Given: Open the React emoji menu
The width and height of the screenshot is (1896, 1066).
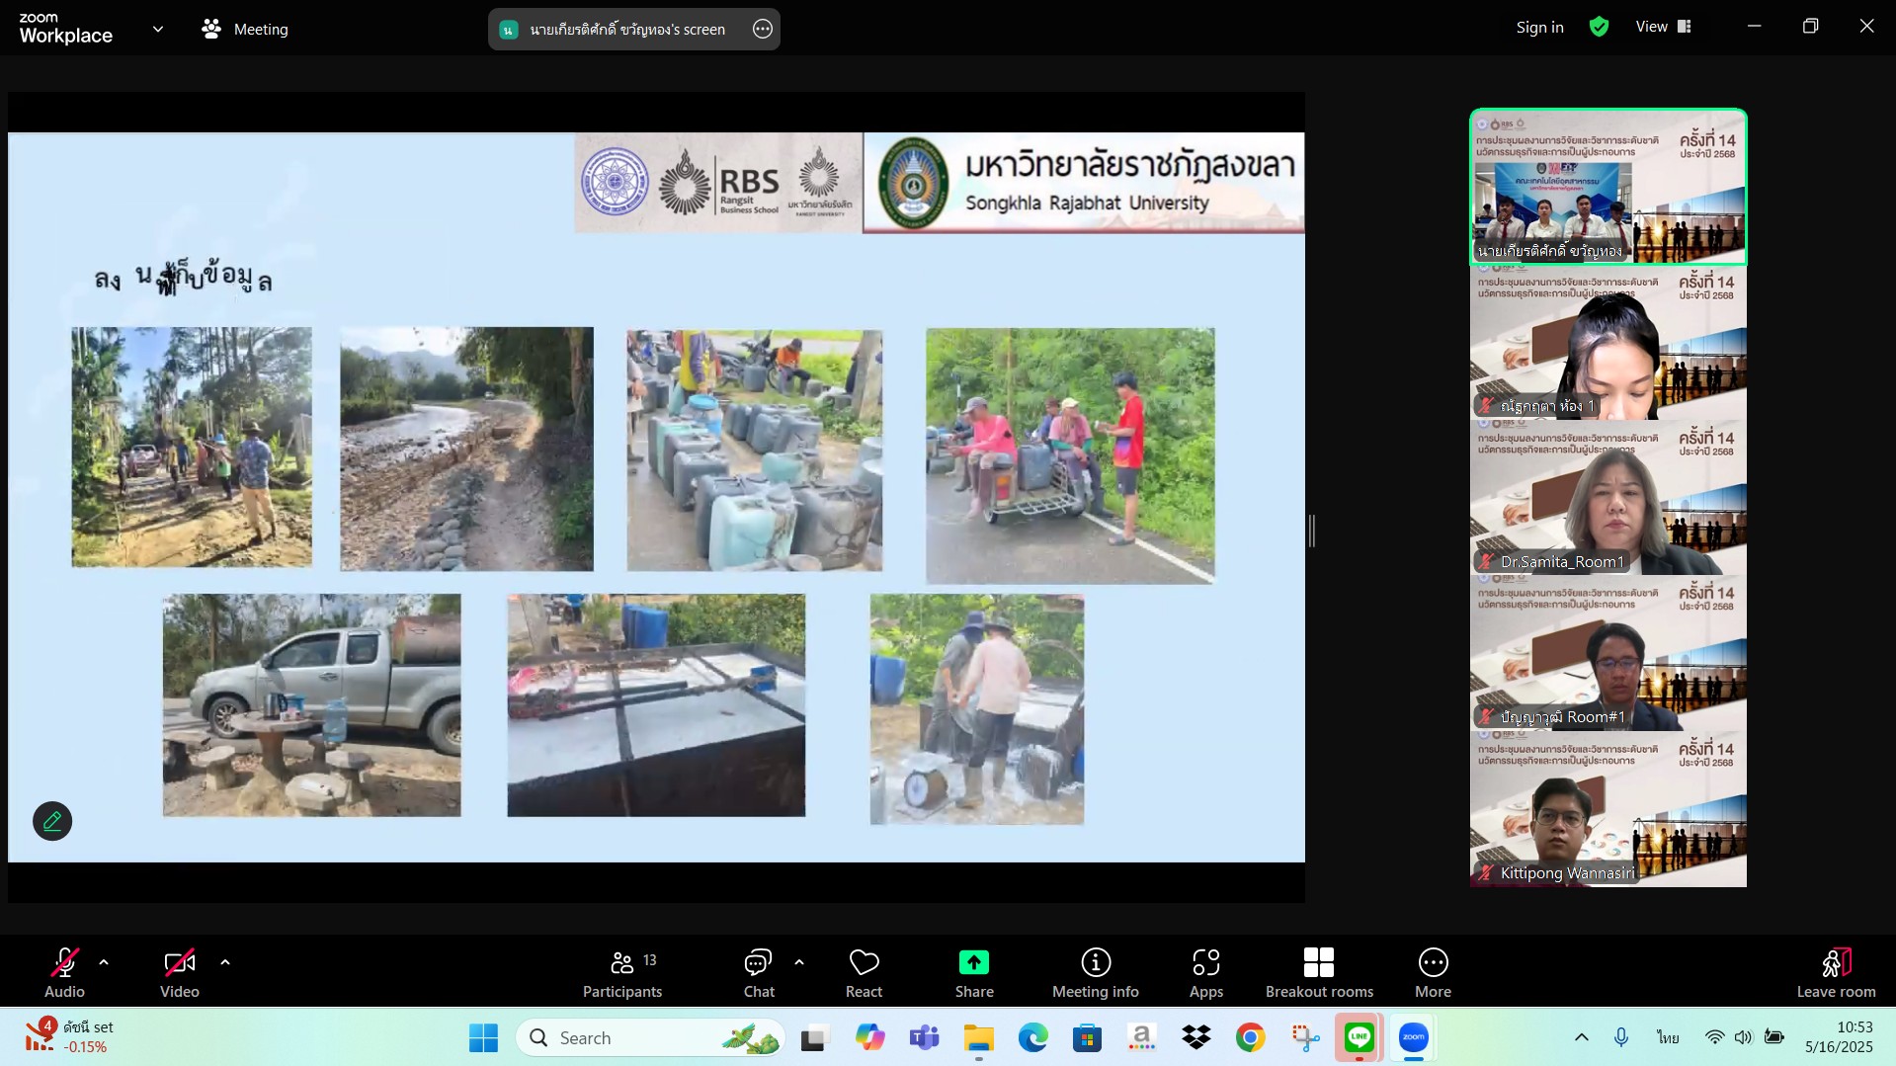Looking at the screenshot, I should pos(864,972).
